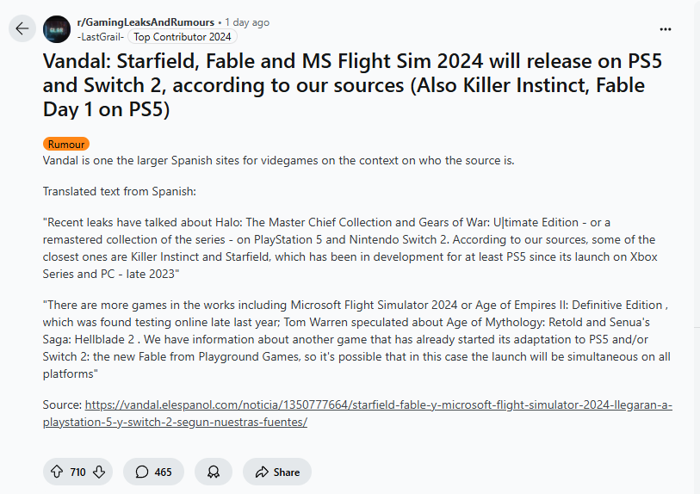Image resolution: width=700 pixels, height=494 pixels.
Task: Upvote the post
Action: coord(57,472)
